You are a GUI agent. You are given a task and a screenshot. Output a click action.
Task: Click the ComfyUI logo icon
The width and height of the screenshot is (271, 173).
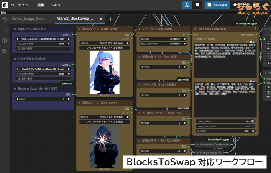click(5, 5)
